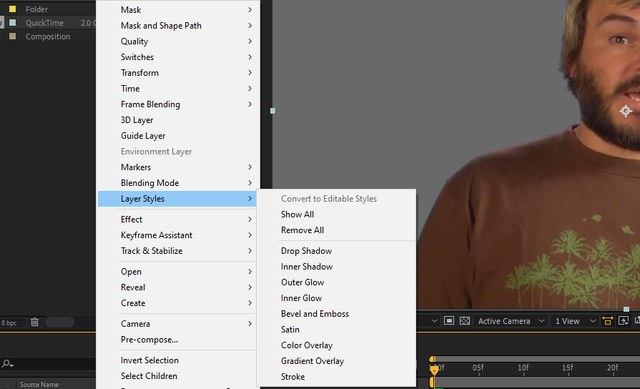Click the 10f mark on time ruler
Screen dimensions: 640x389
pos(523,368)
